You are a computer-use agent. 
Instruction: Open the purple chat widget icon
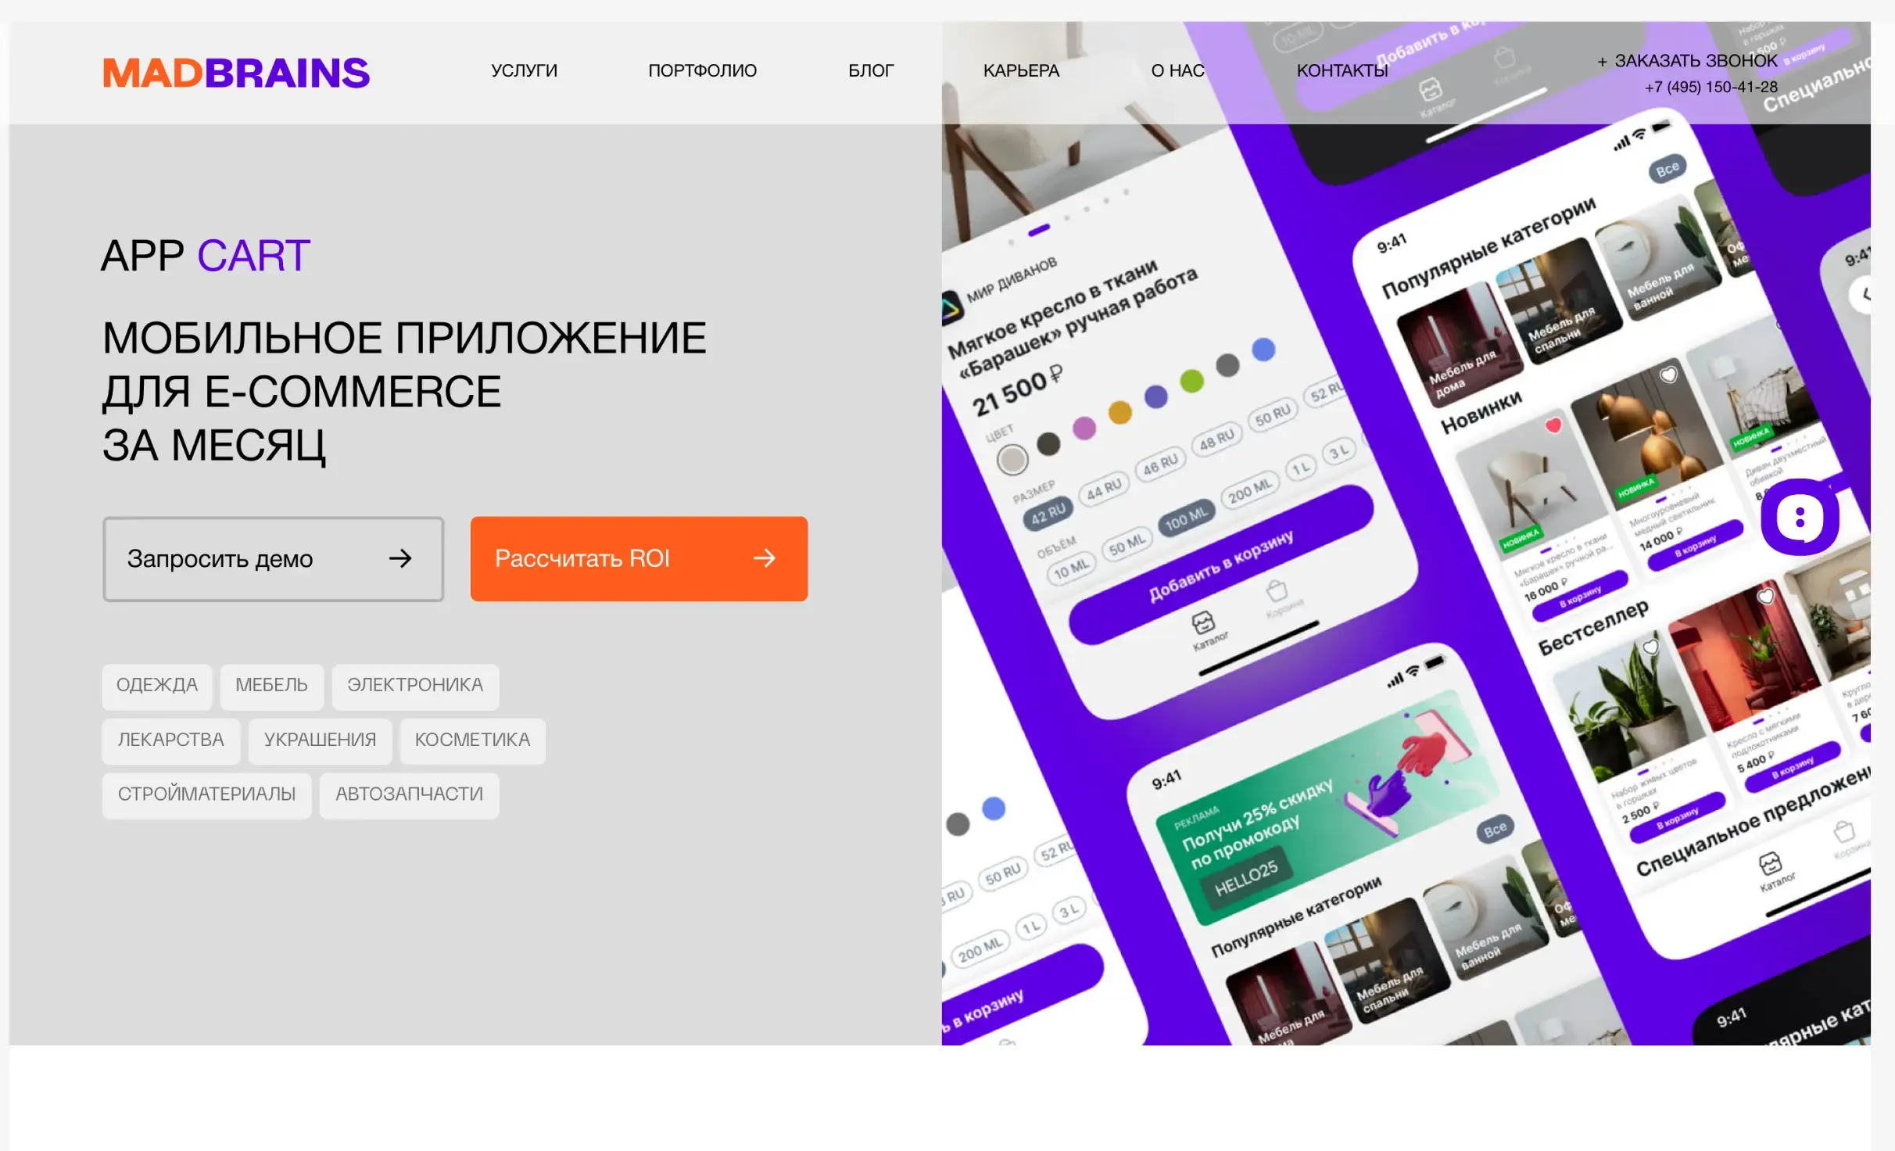[1800, 518]
